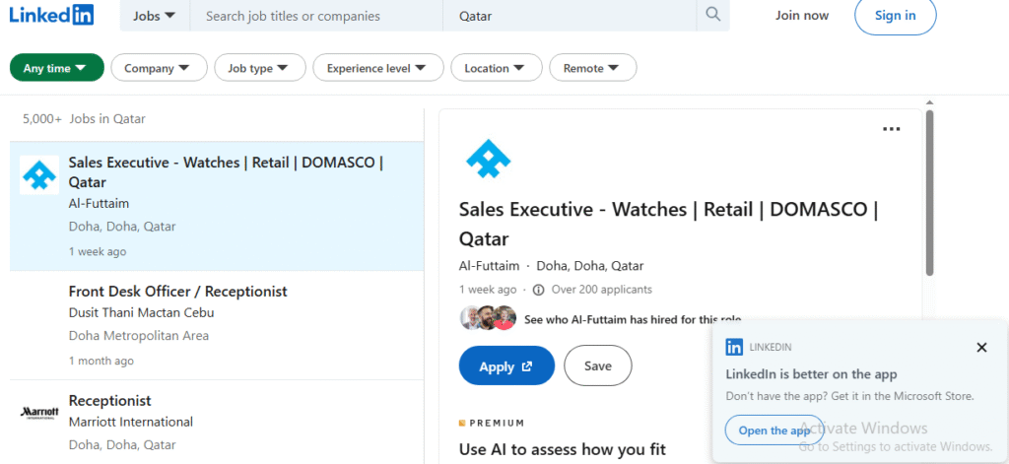Click the Apply button

click(506, 366)
